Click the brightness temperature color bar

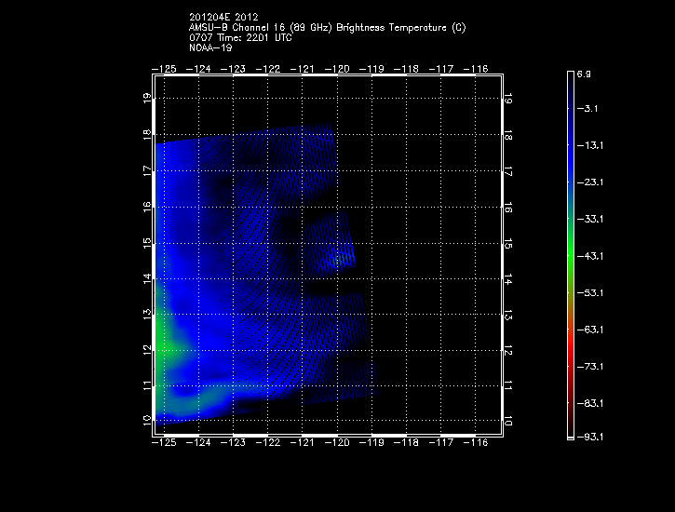pyautogui.click(x=571, y=256)
